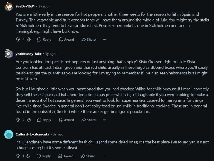This screenshot has width=214, height=161.
Task: Upvote Cultural-Excitement5's comment
Action: click(18, 156)
